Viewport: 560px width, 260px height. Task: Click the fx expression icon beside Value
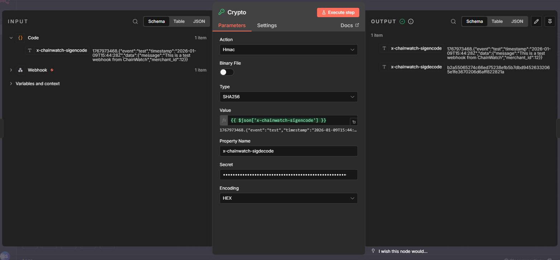224,120
